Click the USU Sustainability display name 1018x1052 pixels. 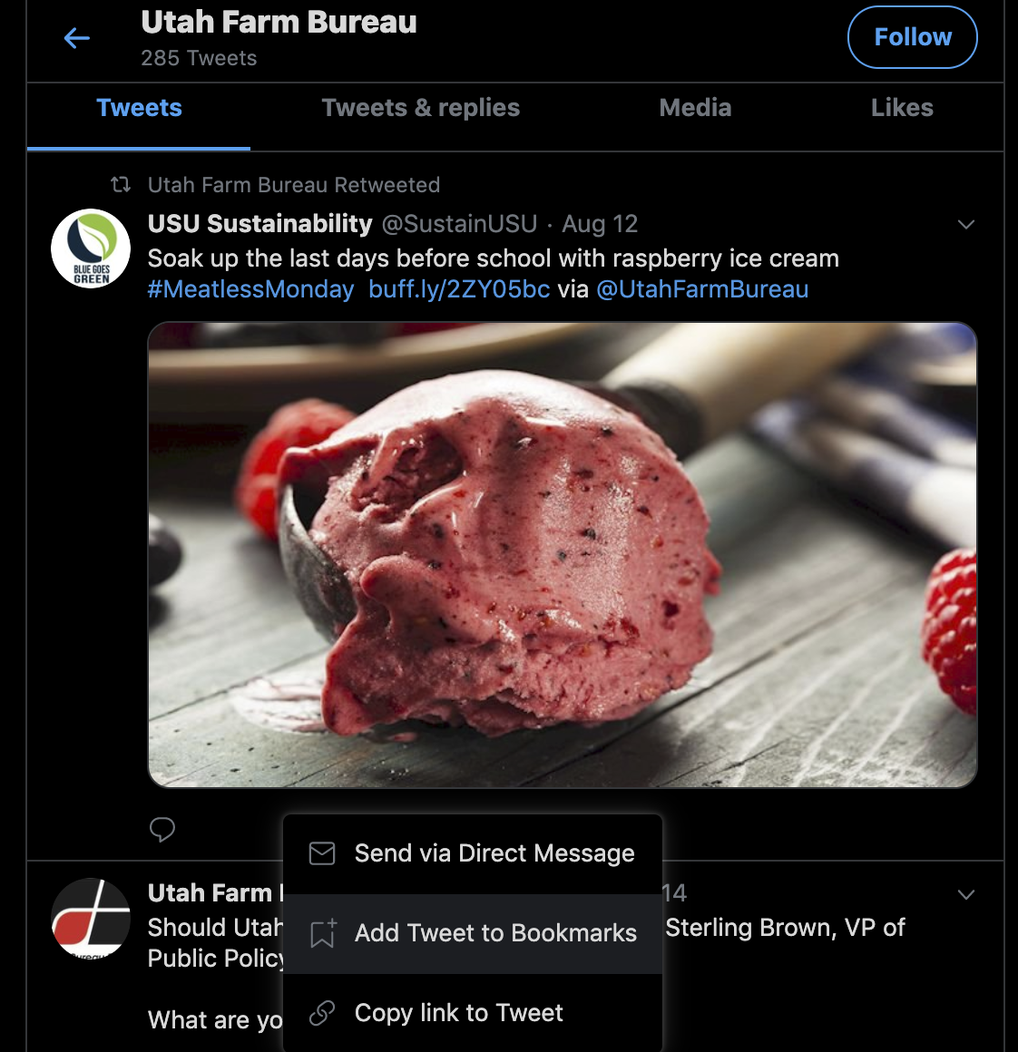click(x=260, y=224)
